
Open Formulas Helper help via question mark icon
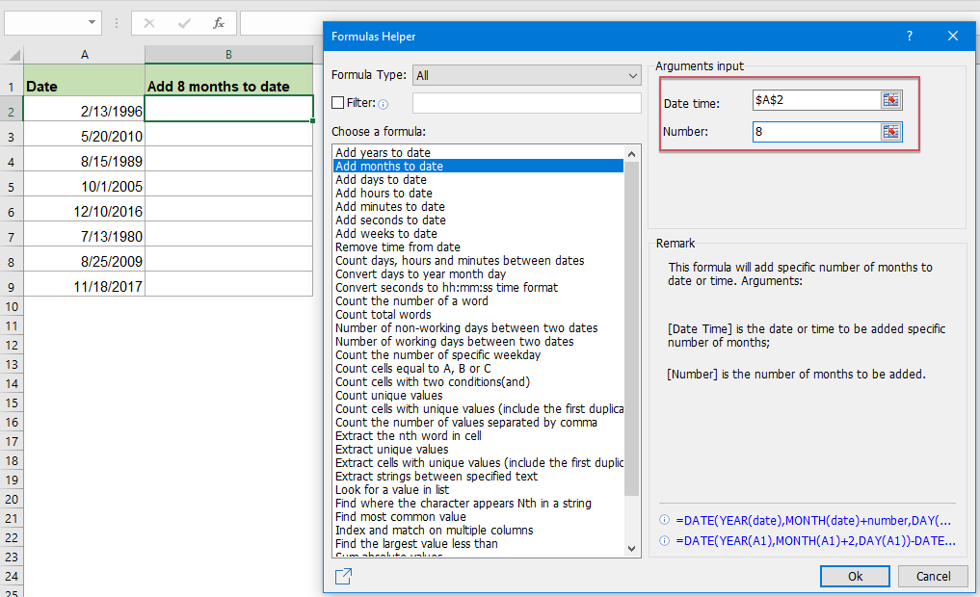point(909,35)
